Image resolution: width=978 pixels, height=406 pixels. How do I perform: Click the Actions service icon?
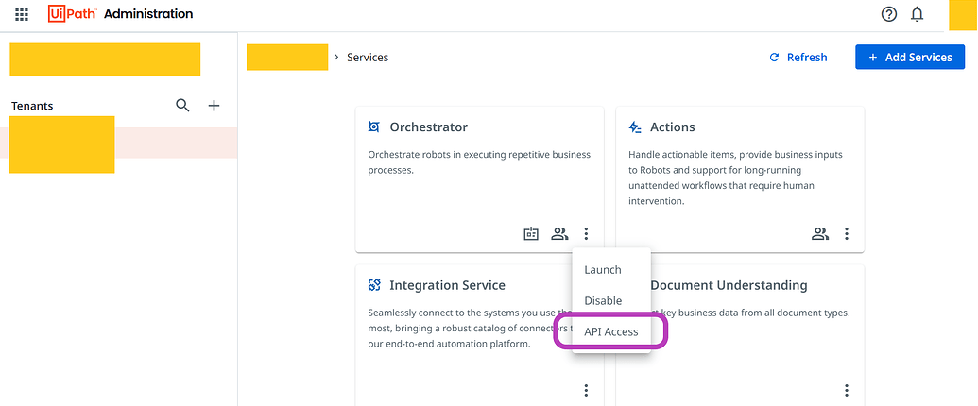point(635,127)
